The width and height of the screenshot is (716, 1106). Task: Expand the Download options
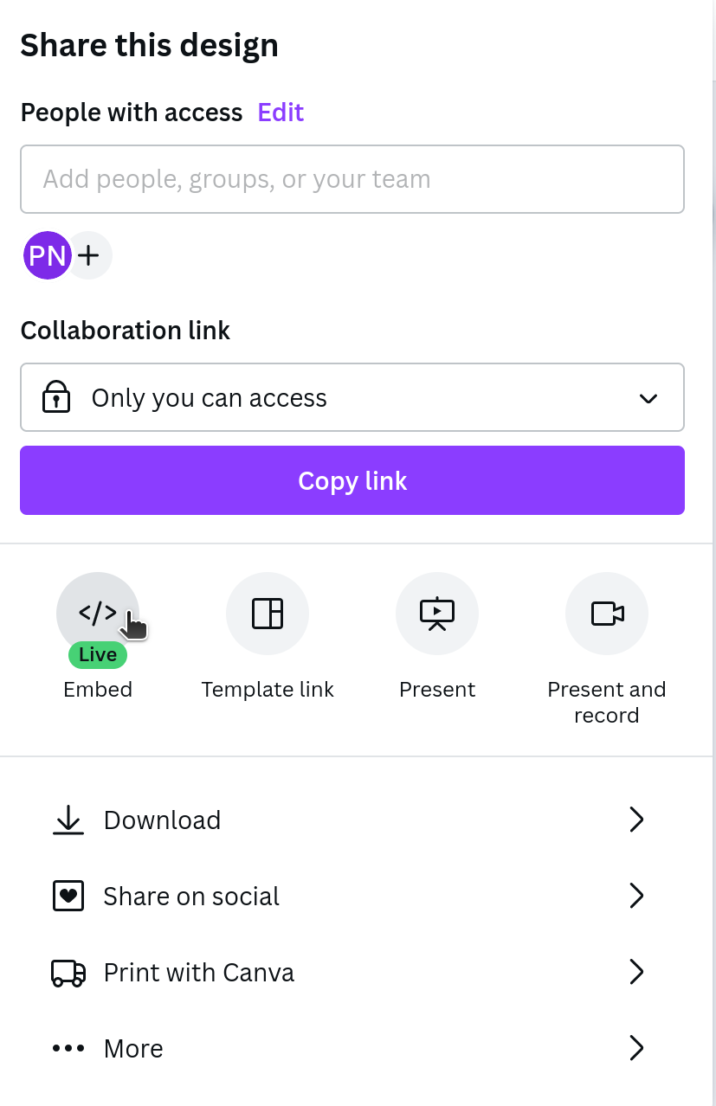click(x=636, y=820)
